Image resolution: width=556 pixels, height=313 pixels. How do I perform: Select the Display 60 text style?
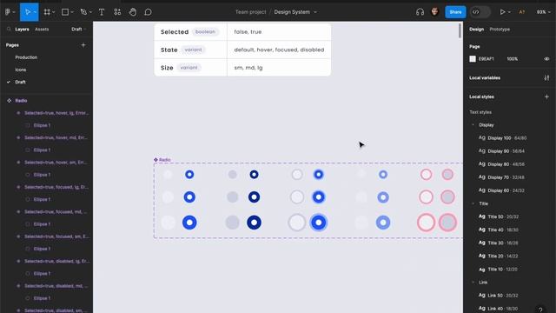click(x=501, y=190)
